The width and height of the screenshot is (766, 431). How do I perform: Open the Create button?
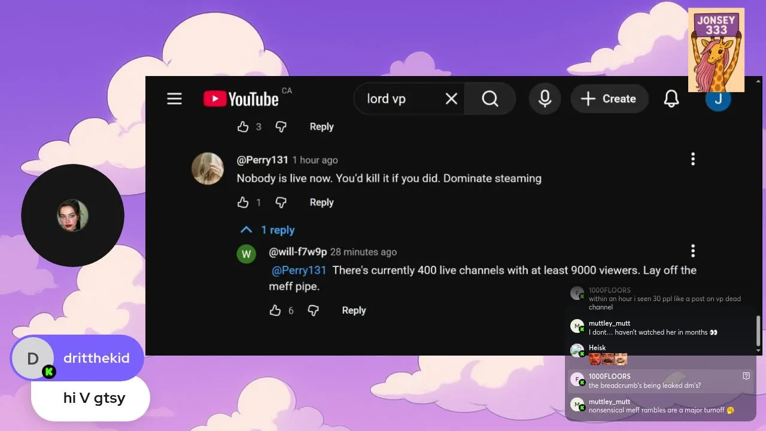point(609,99)
